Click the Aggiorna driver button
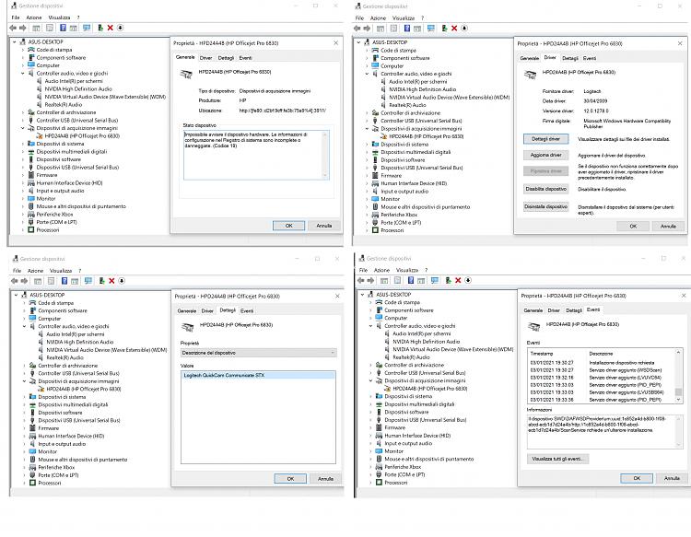Image resolution: width=691 pixels, height=537 pixels. pyautogui.click(x=546, y=155)
